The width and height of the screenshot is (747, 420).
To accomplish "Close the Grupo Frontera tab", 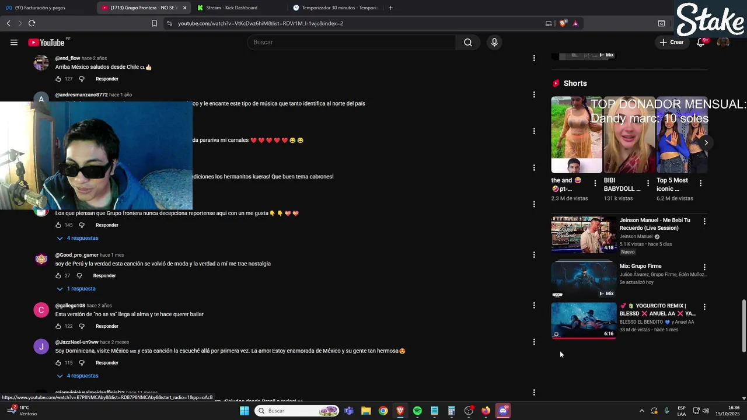I will [184, 8].
